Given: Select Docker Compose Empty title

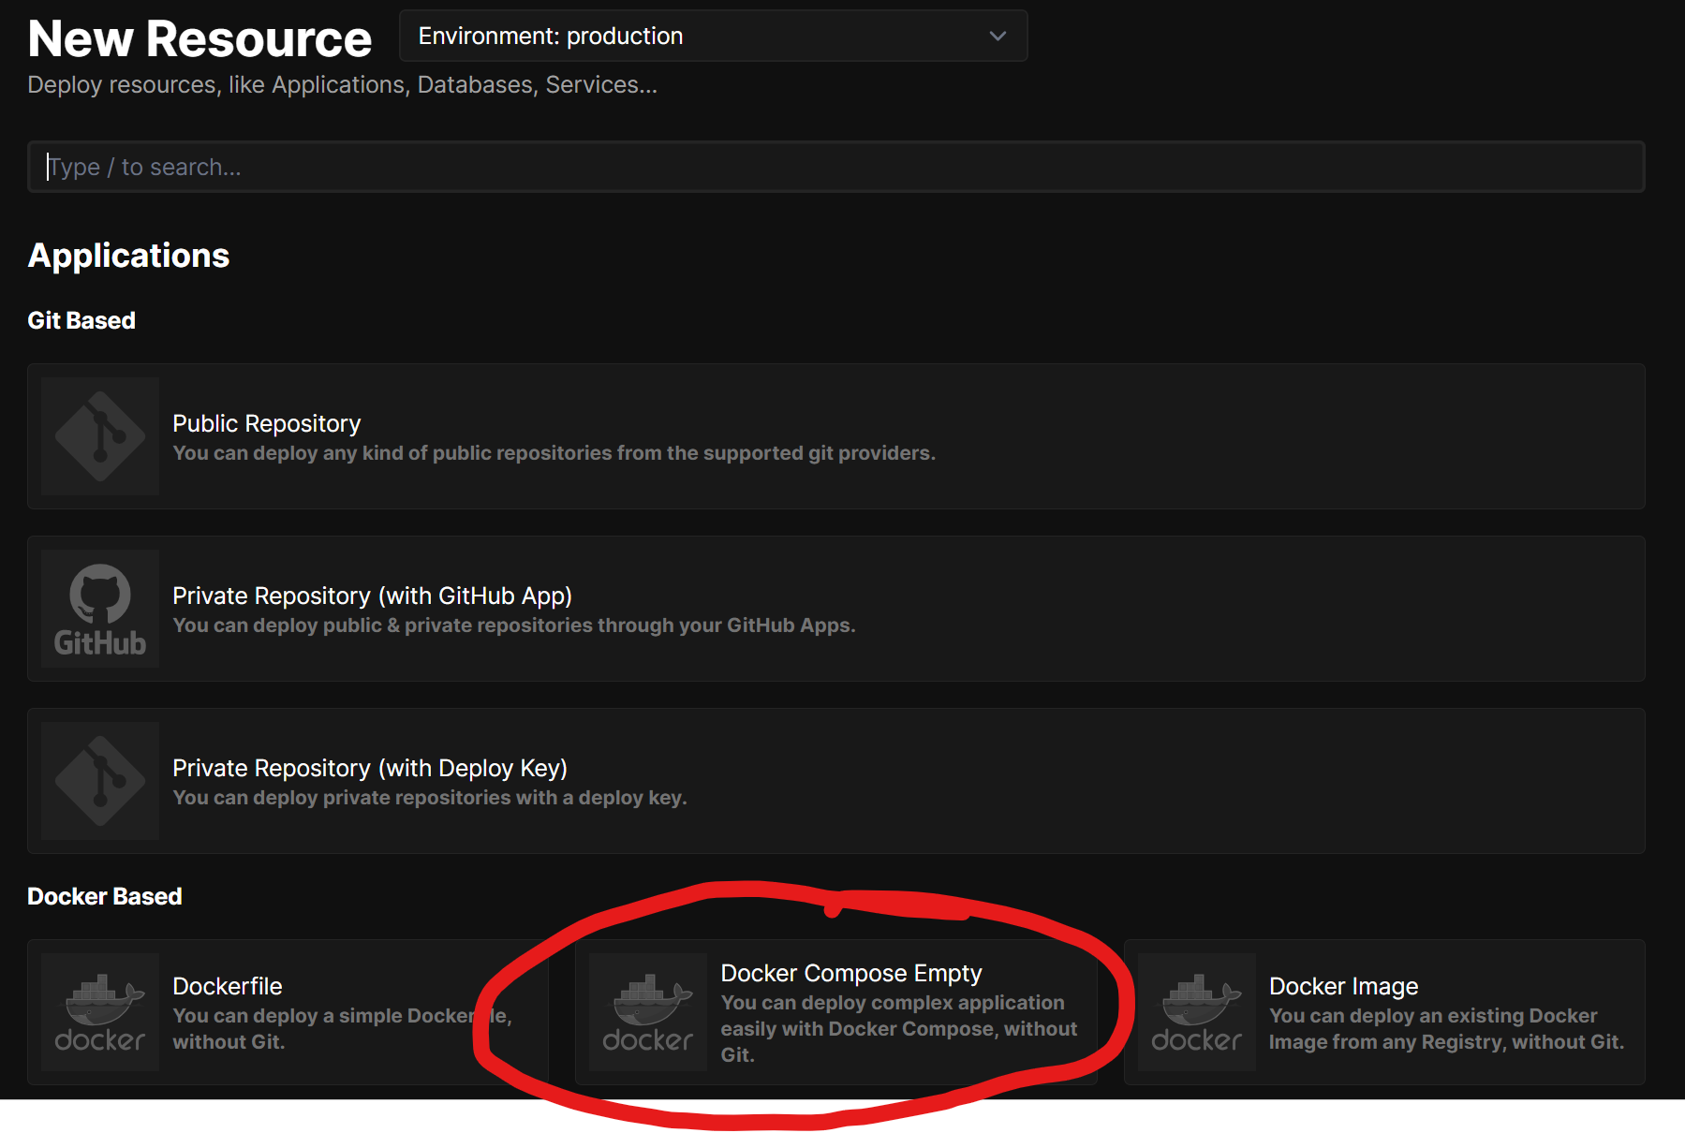Looking at the screenshot, I should coord(851,973).
